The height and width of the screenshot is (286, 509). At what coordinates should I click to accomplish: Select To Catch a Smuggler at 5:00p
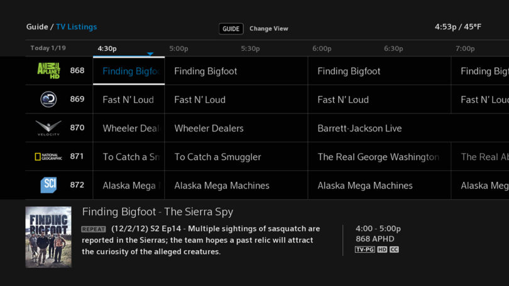[236, 157]
